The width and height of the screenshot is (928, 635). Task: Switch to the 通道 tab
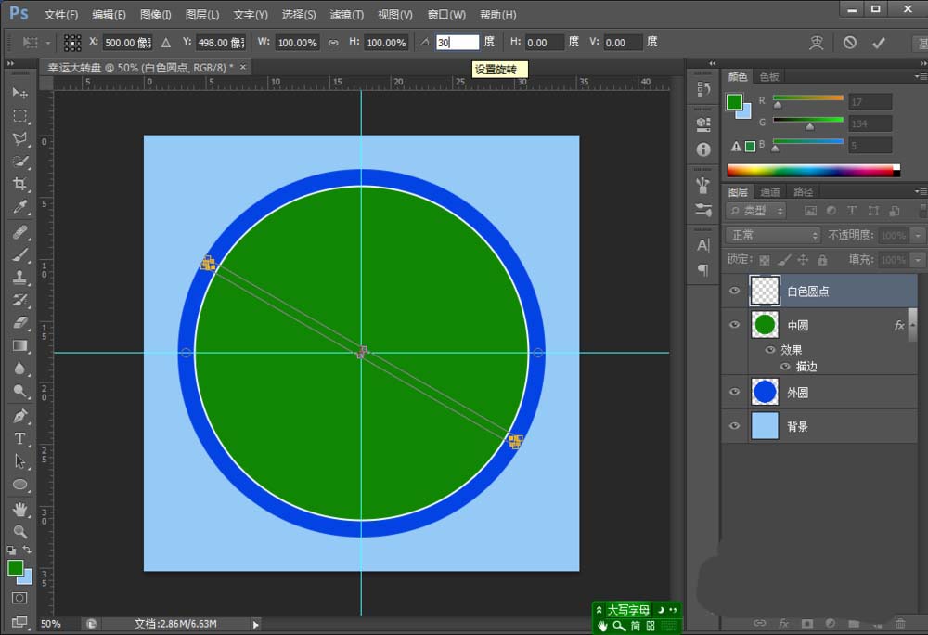(769, 191)
